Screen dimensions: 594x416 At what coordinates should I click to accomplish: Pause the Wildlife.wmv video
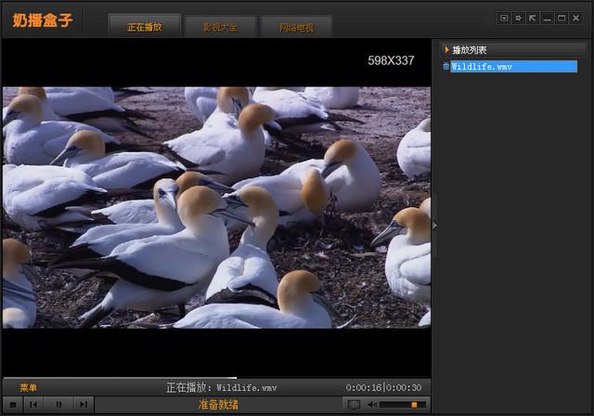59,405
